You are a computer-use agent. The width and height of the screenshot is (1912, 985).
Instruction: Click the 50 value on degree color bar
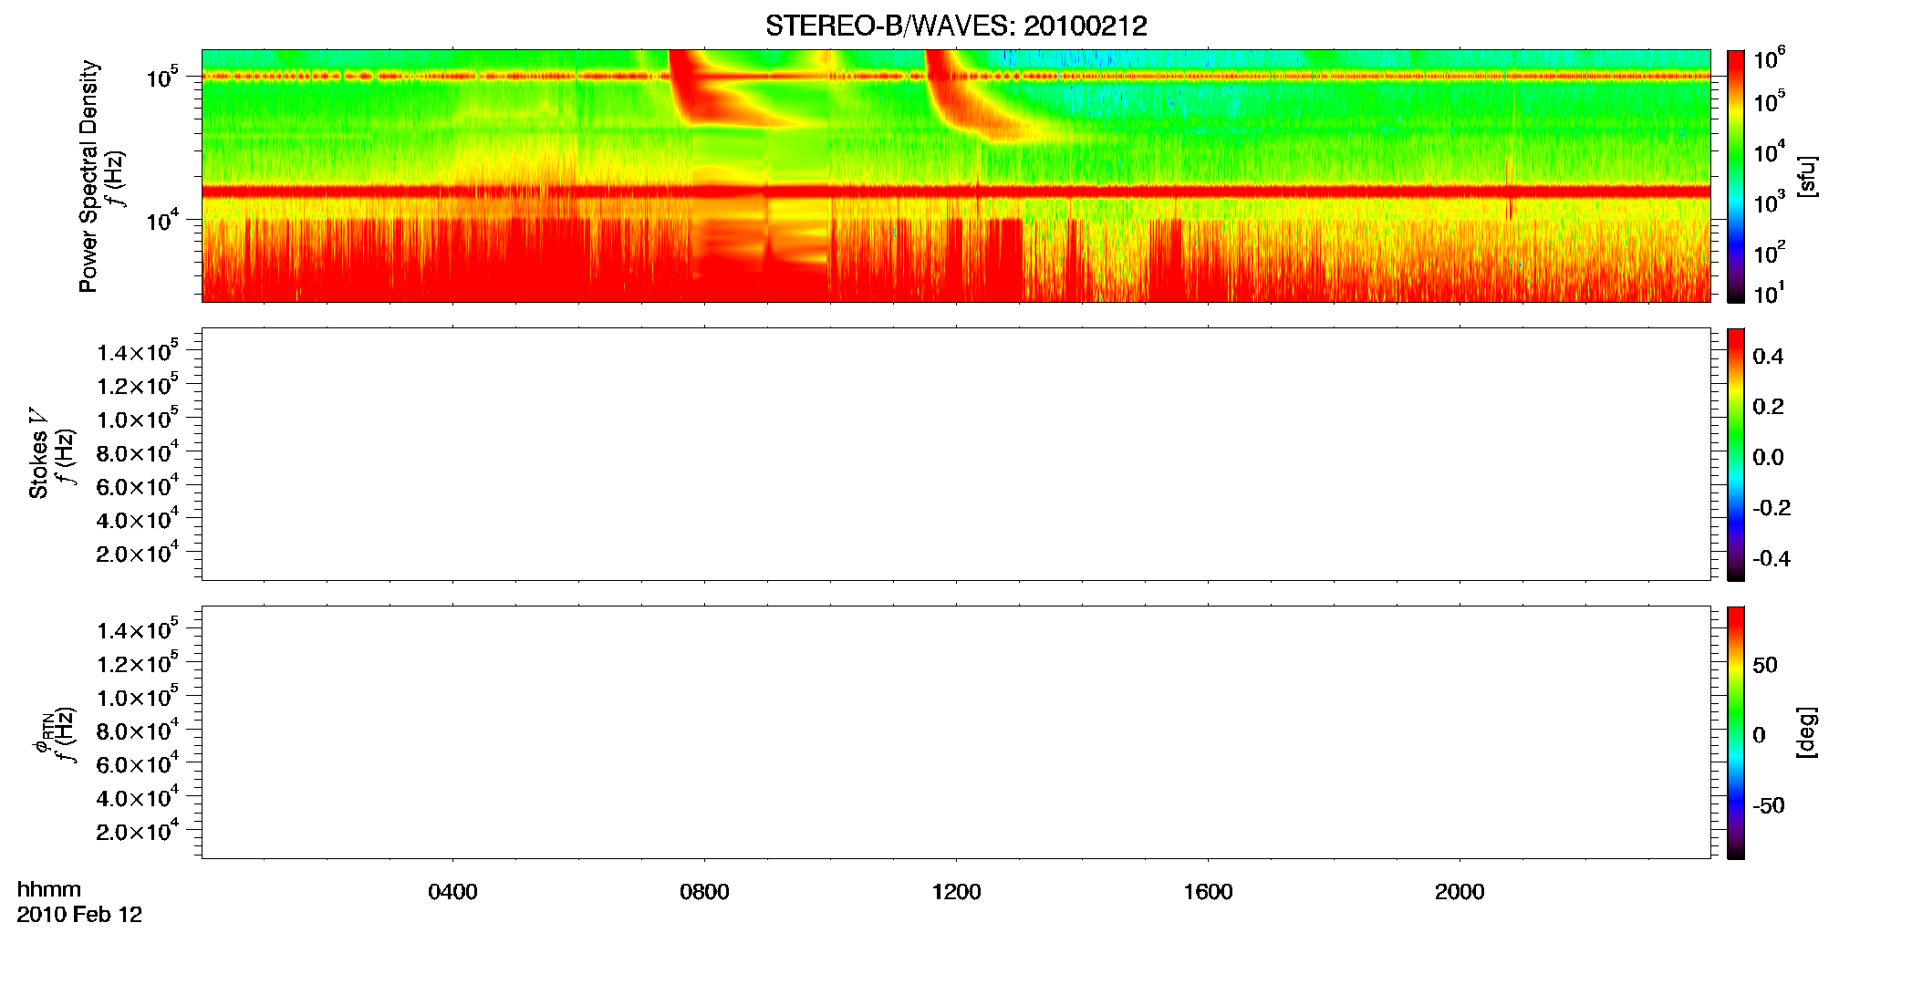point(1765,665)
